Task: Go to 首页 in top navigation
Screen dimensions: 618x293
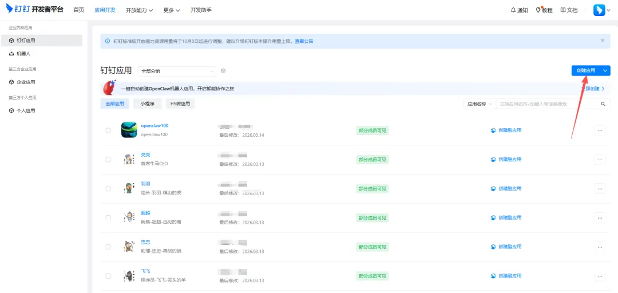Action: [79, 10]
